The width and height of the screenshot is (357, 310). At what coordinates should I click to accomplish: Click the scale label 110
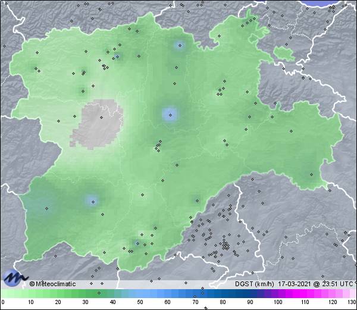coord(305,302)
